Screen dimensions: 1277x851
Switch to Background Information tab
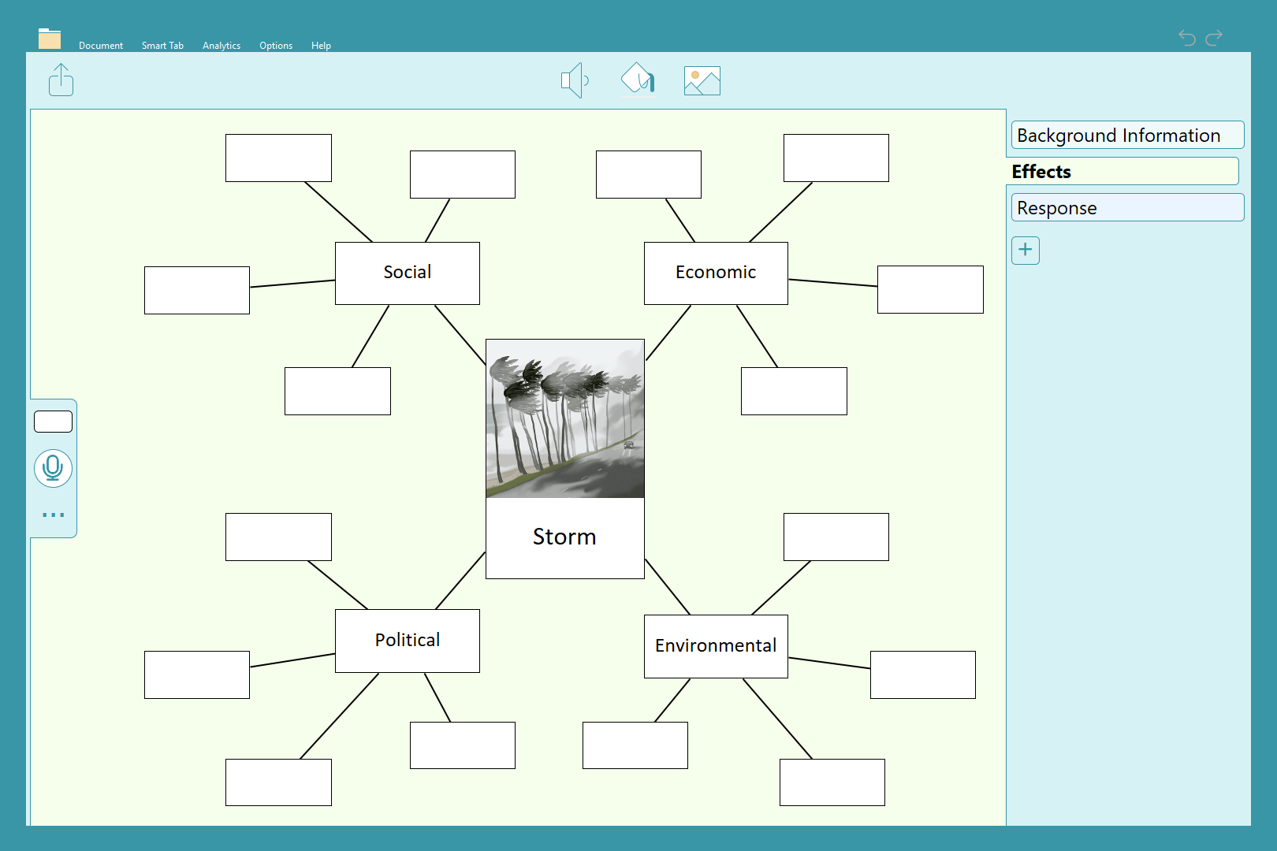click(1126, 136)
